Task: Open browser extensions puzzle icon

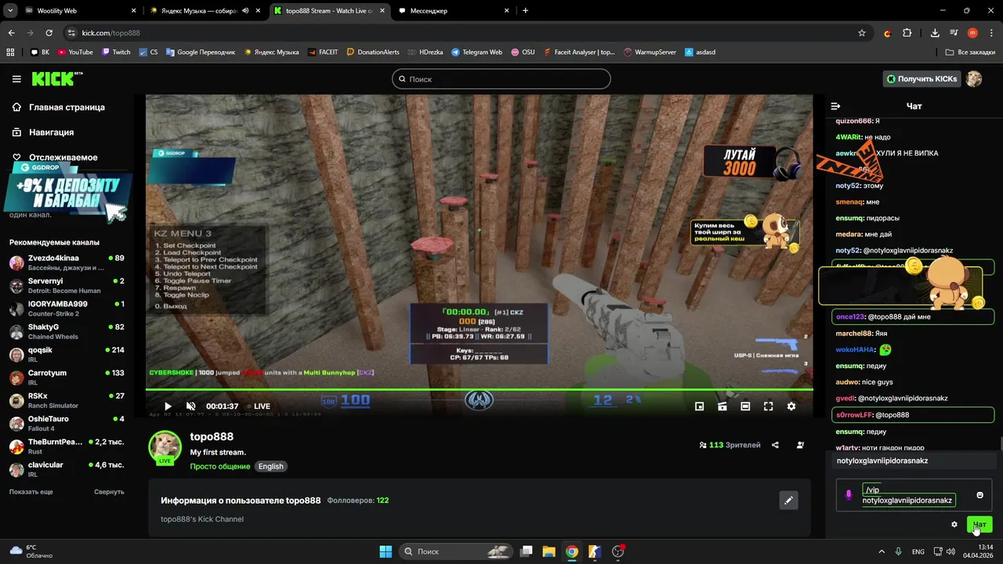Action: [907, 33]
